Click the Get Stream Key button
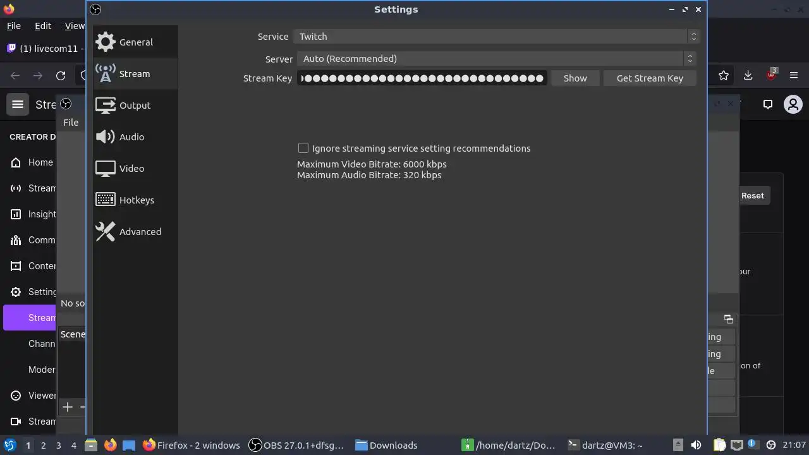This screenshot has width=809, height=455. coord(650,78)
